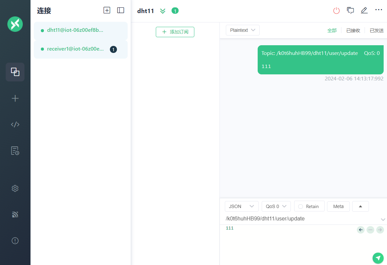
Task: Click the 添加订阅 add subscription button
Action: point(175,32)
